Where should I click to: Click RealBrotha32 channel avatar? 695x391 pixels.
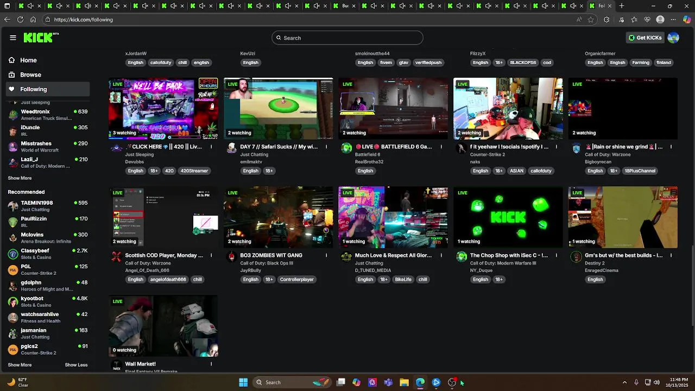tap(346, 148)
